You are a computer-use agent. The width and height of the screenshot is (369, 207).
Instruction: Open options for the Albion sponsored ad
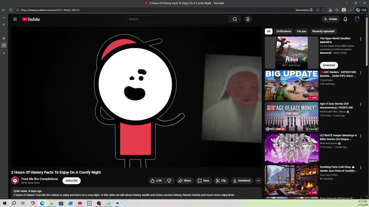[x=360, y=39]
